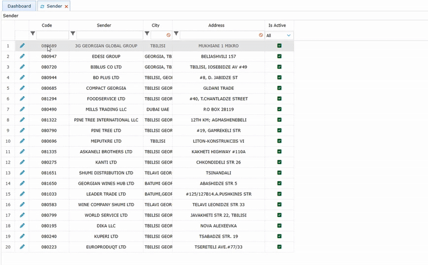Edit the EDESI GROUP row with the pencil
428x265 pixels.
[x=22, y=56]
